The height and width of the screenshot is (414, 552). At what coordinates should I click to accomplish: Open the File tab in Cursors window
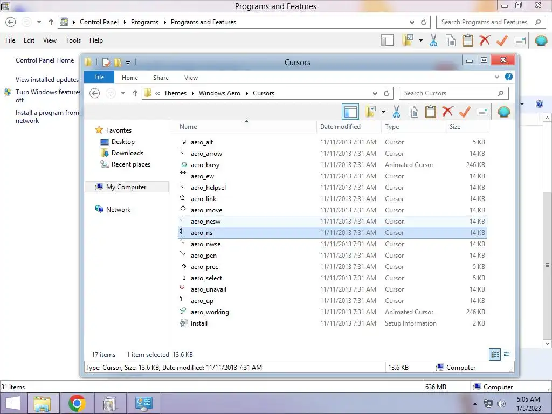pyautogui.click(x=99, y=77)
